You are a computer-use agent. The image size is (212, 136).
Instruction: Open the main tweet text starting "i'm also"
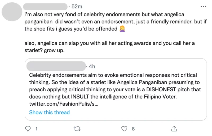point(116,22)
